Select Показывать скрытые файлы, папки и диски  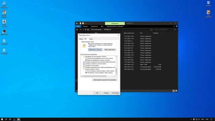(86, 73)
